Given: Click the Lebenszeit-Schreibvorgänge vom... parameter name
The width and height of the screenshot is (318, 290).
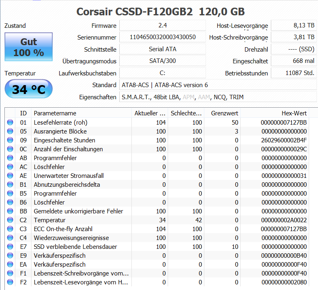Looking at the screenshot, I should click(x=81, y=273).
